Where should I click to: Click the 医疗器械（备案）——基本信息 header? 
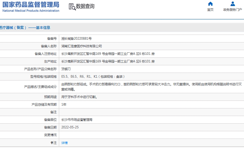(25, 28)
